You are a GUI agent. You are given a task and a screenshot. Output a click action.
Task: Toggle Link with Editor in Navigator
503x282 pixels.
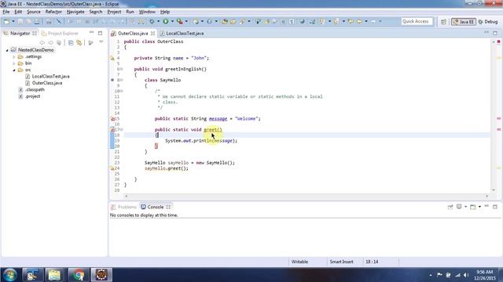(79, 42)
